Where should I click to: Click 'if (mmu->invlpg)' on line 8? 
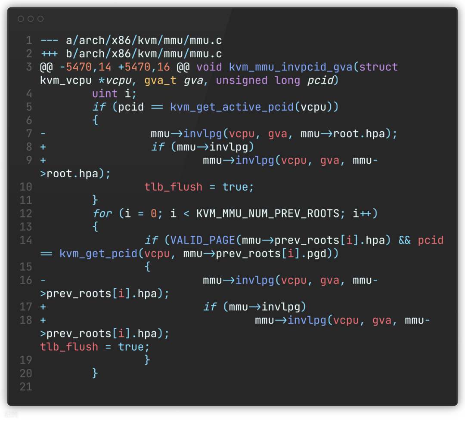coord(202,147)
